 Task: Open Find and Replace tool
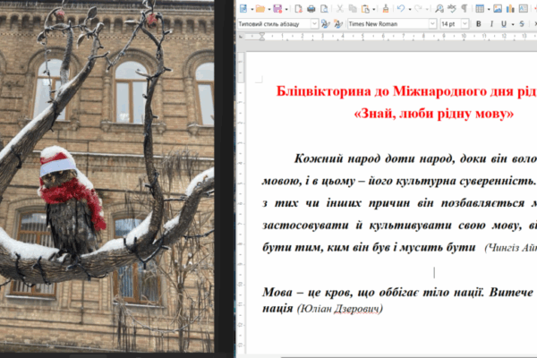click(x=439, y=8)
